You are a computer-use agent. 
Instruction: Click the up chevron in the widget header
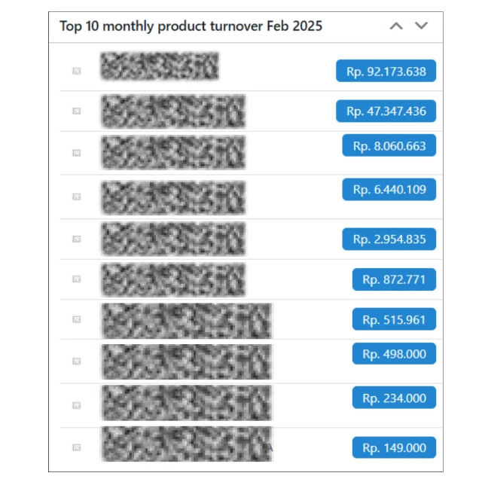click(x=396, y=26)
